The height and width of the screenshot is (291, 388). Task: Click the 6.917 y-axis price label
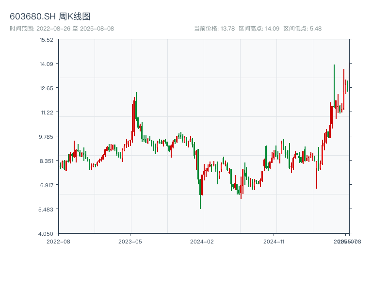[47, 185]
